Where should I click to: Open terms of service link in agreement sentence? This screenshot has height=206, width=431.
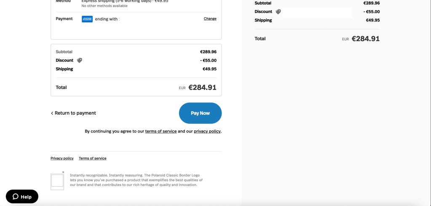[x=161, y=131]
